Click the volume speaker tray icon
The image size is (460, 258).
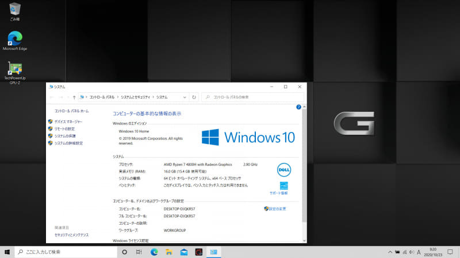412,252
